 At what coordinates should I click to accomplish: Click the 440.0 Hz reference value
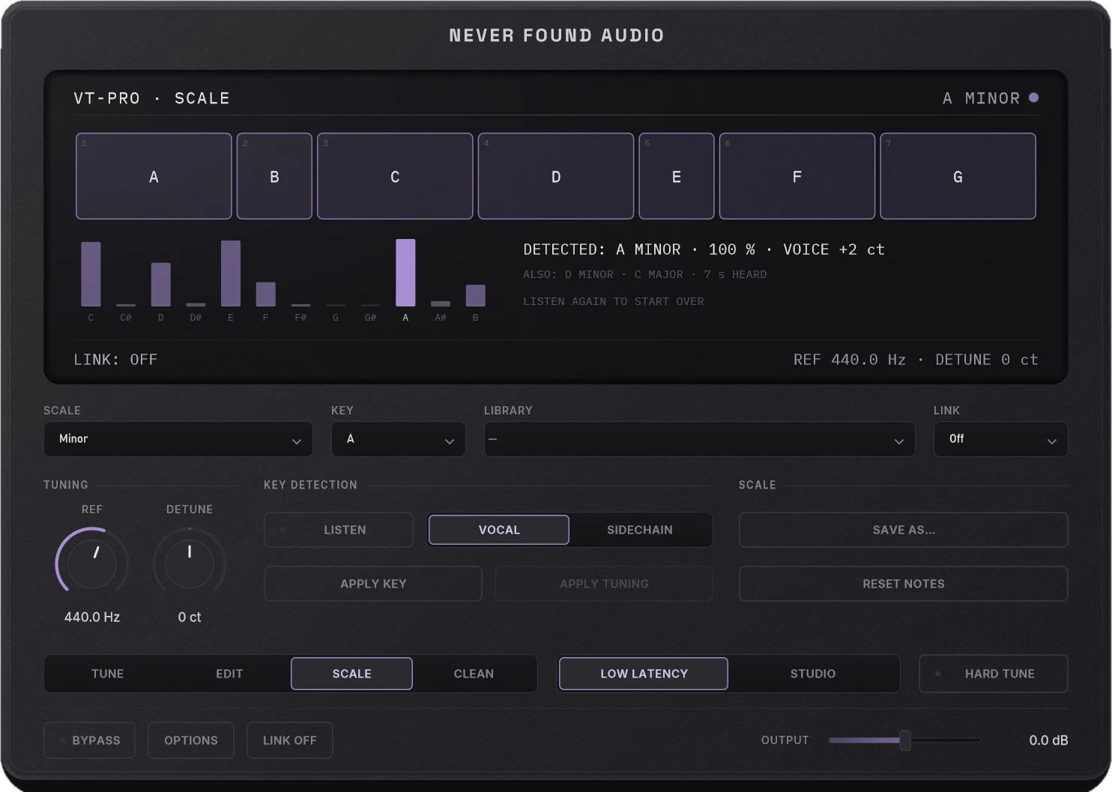click(x=92, y=617)
